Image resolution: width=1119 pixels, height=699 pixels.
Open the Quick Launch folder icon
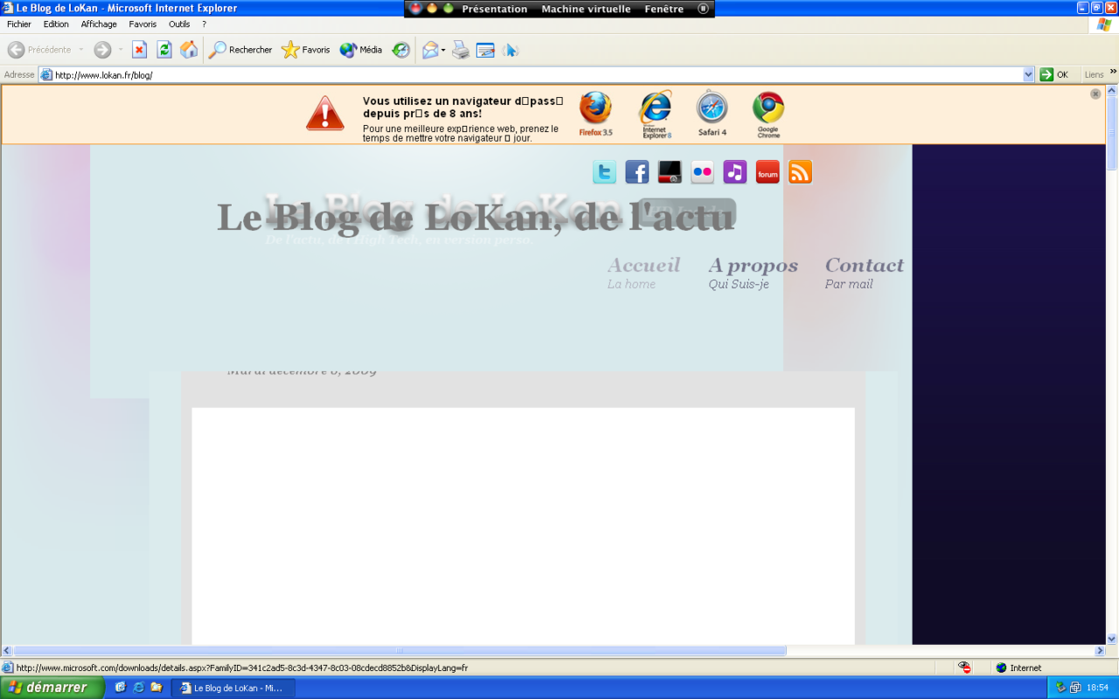(x=156, y=688)
